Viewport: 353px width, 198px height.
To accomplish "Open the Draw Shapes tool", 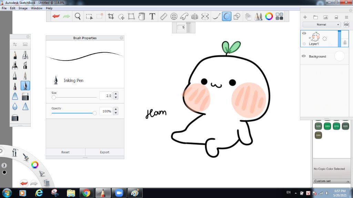I will 237,16.
